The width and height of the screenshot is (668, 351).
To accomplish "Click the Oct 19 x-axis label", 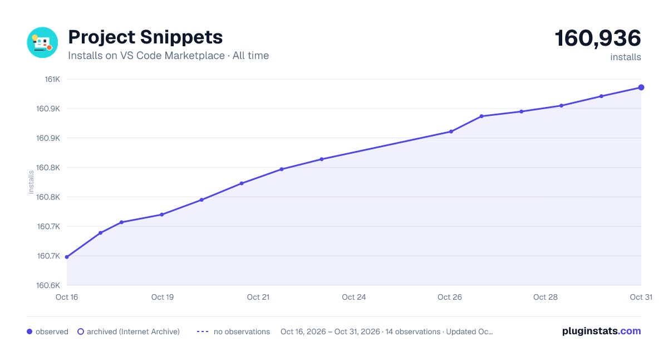I will 163,297.
